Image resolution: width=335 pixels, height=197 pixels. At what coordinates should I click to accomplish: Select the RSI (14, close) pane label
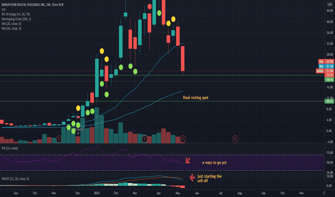click(10, 148)
